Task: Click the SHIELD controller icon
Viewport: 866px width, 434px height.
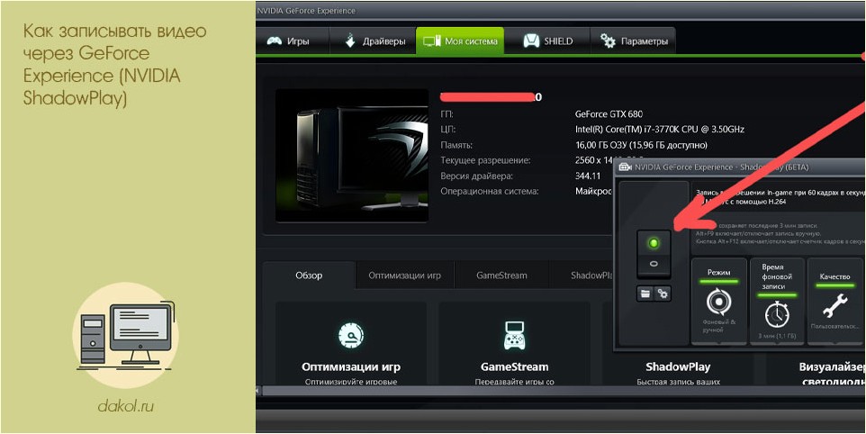Action: [x=531, y=41]
